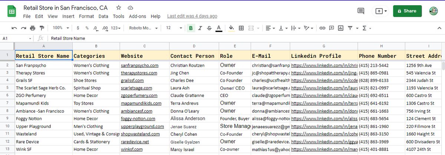Open the Help menu
Image resolution: width=445 pixels, height=155 pixels.
pyautogui.click(x=156, y=16)
